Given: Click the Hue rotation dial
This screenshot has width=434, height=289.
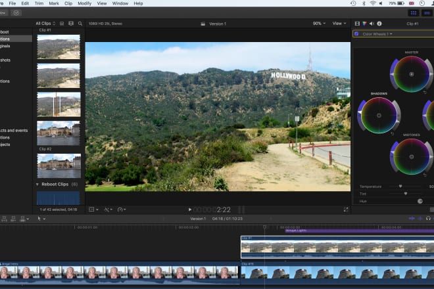Looking at the screenshot, I should coord(420,201).
